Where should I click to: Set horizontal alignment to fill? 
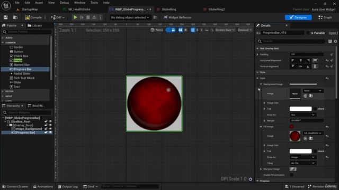[315, 61]
